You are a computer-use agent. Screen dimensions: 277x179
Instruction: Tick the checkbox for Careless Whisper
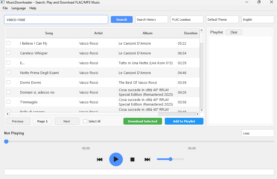(x=8, y=53)
